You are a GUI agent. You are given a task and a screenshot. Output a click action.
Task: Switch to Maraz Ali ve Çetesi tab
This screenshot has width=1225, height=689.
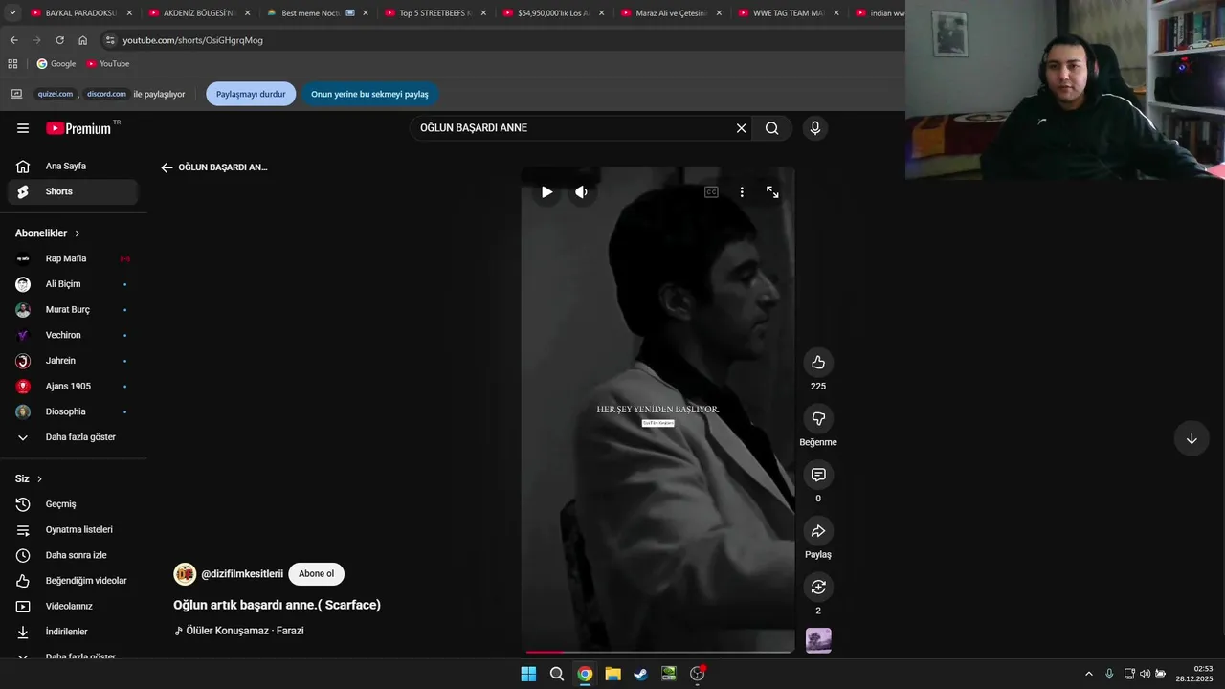coord(672,13)
